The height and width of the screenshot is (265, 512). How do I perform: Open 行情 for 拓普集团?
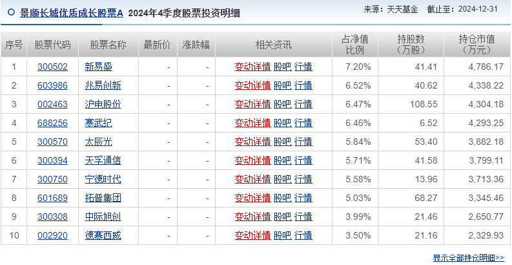pyautogui.click(x=303, y=198)
